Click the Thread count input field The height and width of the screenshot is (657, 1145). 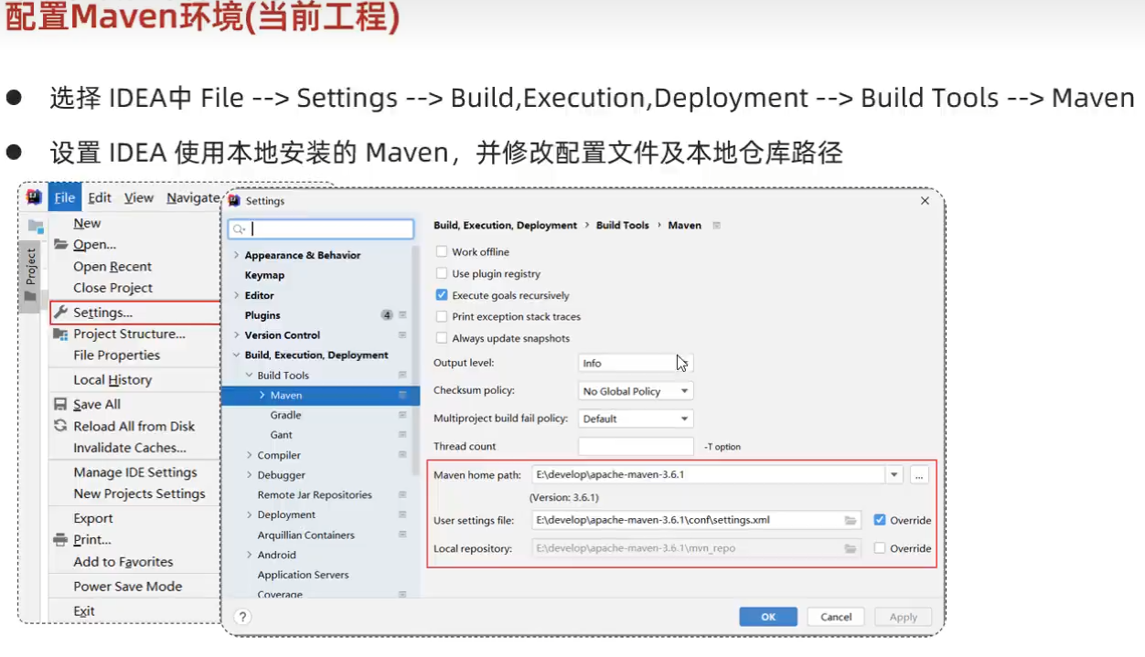click(x=636, y=446)
